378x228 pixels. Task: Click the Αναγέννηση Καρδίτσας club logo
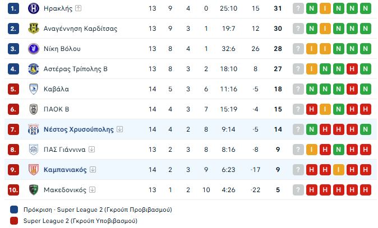point(33,29)
